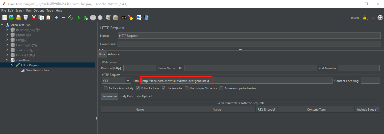Expand the Curator分布式锁 node

7,45
